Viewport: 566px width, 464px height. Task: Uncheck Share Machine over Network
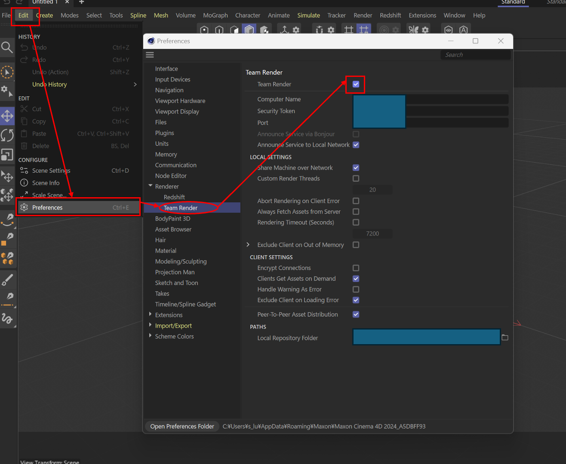click(x=356, y=168)
